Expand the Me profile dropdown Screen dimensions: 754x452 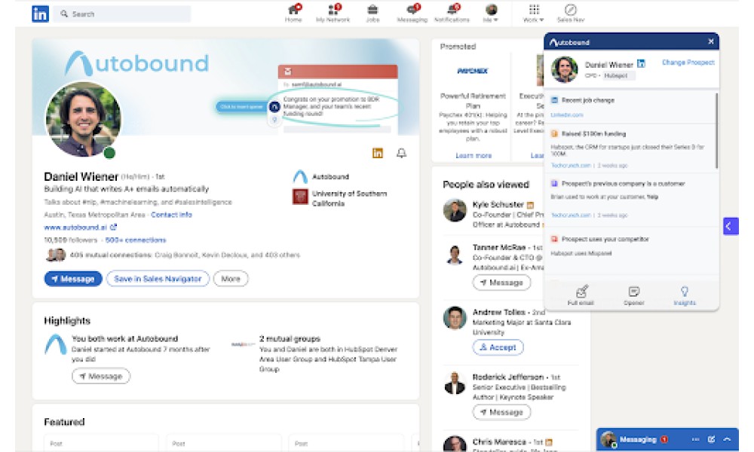[491, 13]
